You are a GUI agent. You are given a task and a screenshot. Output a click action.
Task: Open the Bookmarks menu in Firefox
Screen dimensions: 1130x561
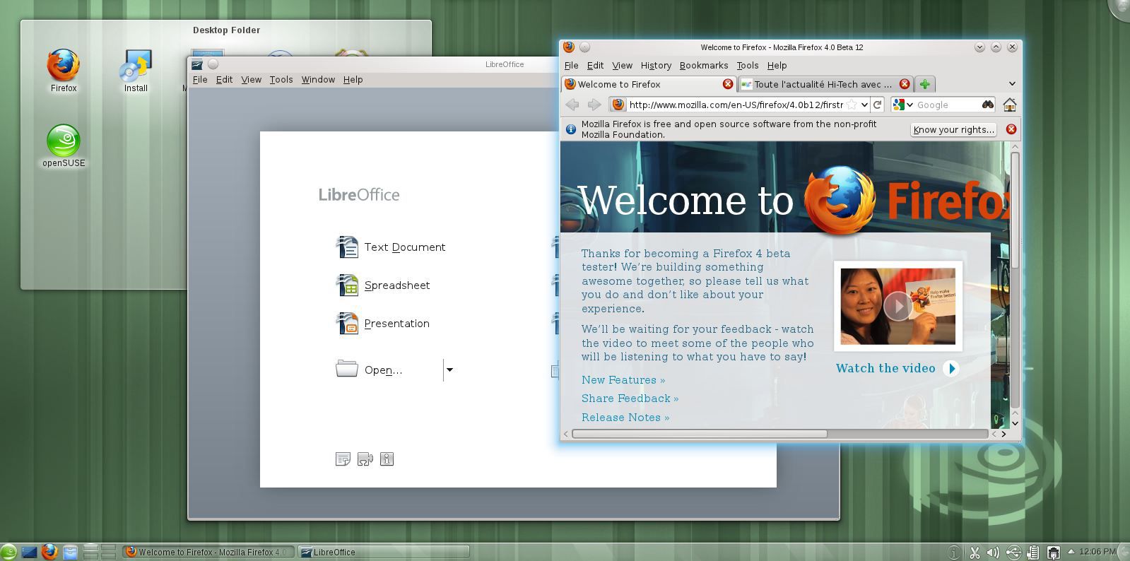click(704, 66)
